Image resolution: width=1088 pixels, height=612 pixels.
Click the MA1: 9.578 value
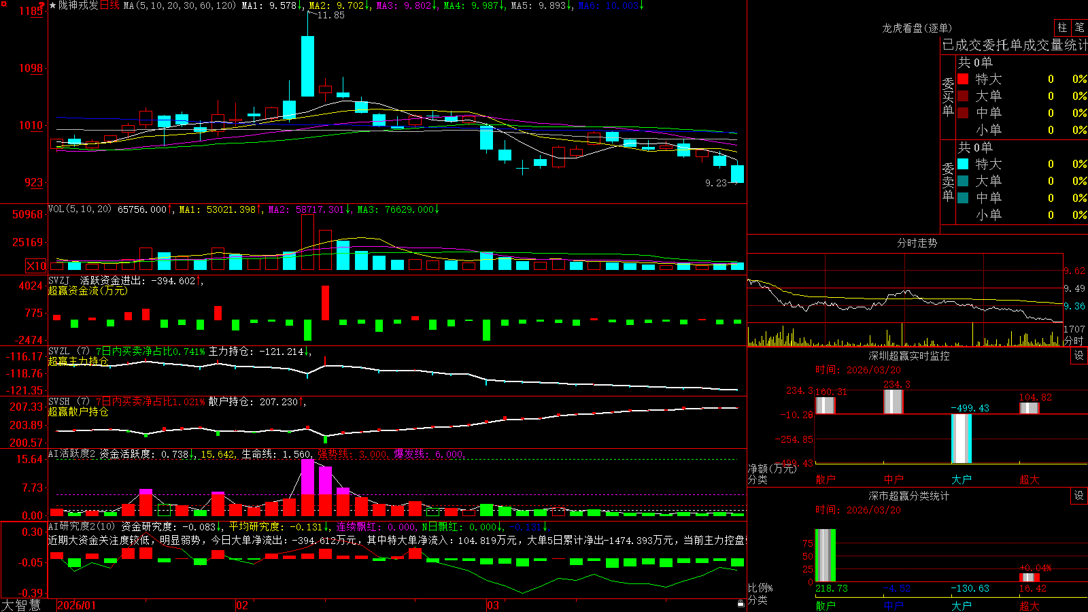[x=271, y=5]
